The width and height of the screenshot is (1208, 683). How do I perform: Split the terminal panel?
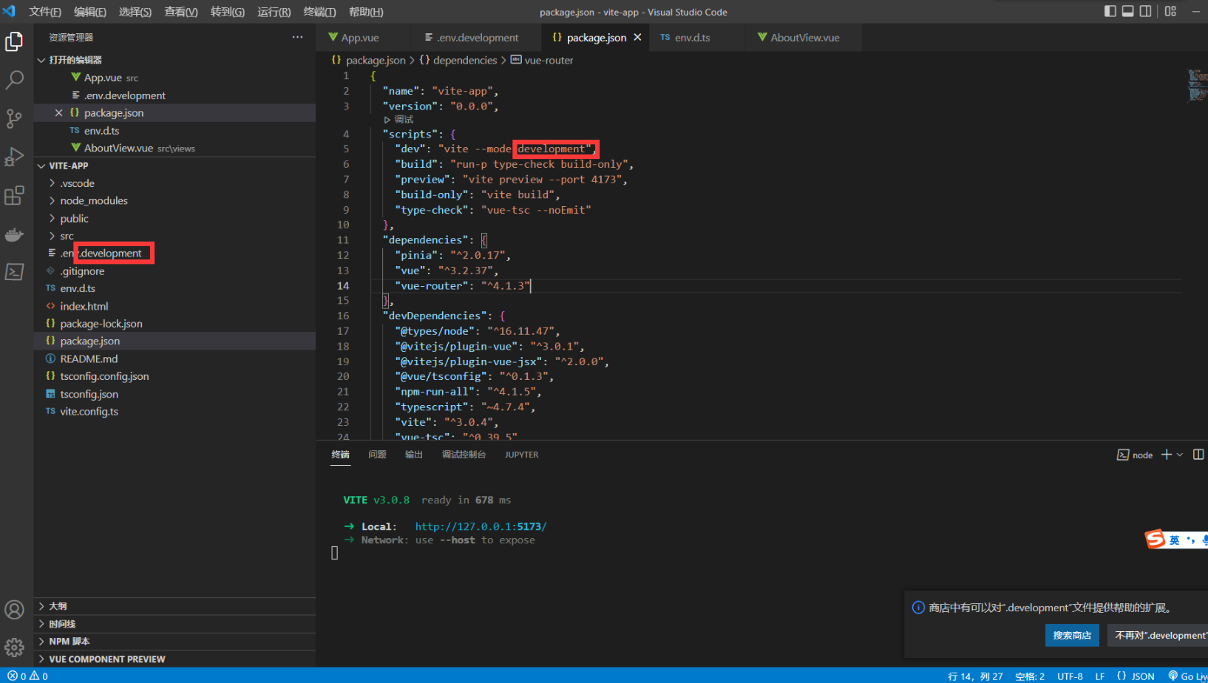tap(1198, 455)
